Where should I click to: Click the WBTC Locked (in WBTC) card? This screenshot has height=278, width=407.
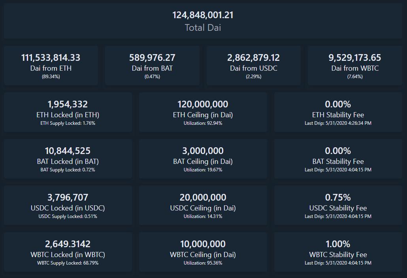pyautogui.click(x=68, y=252)
